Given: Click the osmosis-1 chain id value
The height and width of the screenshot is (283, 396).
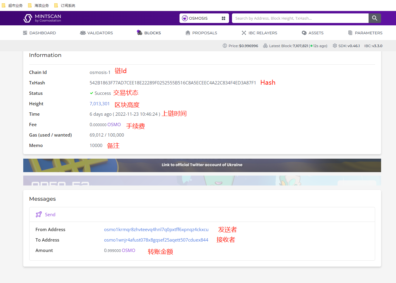Looking at the screenshot, I should click(x=100, y=72).
